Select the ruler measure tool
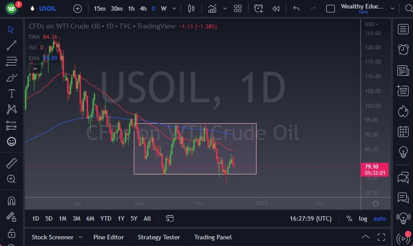413x246 pixels. (x=11, y=163)
